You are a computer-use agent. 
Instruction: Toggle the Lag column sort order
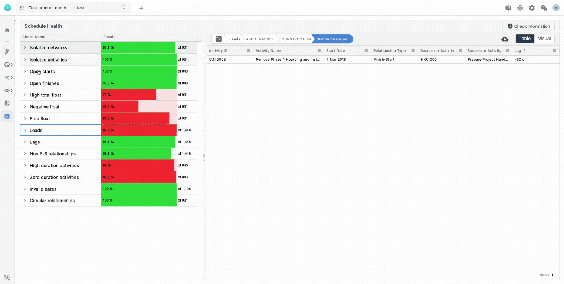pyautogui.click(x=520, y=51)
